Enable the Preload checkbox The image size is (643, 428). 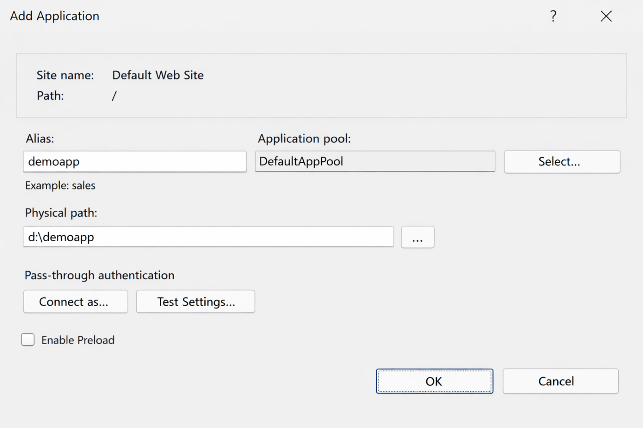coord(28,340)
